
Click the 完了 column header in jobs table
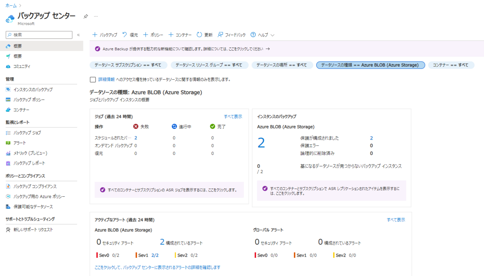(221, 127)
